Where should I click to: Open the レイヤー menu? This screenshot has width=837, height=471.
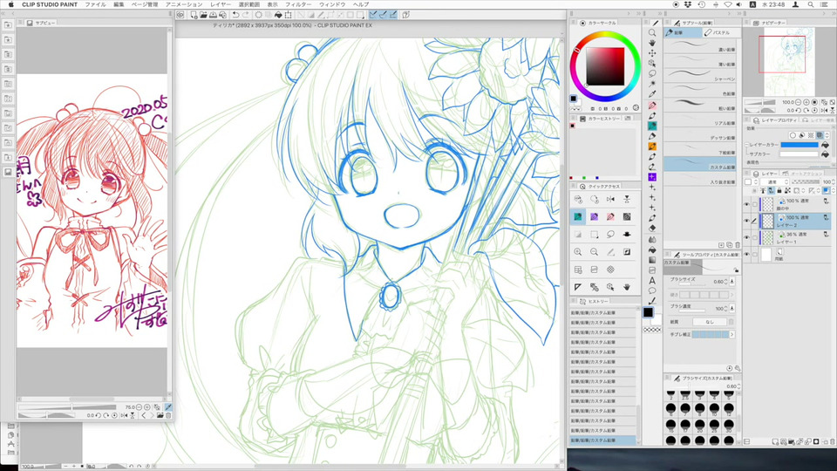[x=221, y=4]
